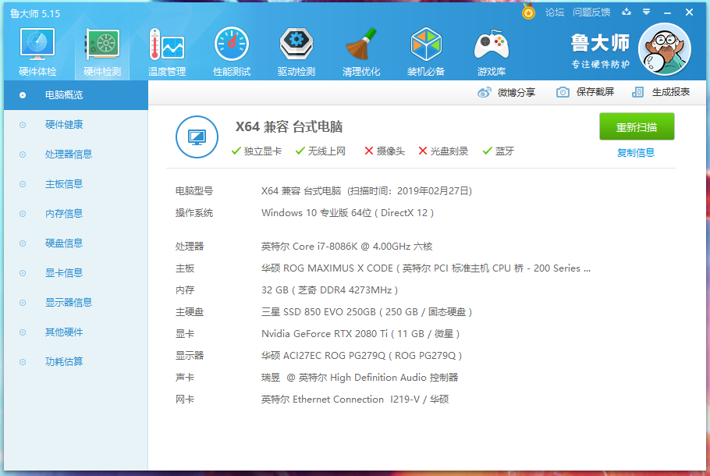Click the Weibo icon next to 微博分享
The height and width of the screenshot is (476, 710).
coord(484,92)
